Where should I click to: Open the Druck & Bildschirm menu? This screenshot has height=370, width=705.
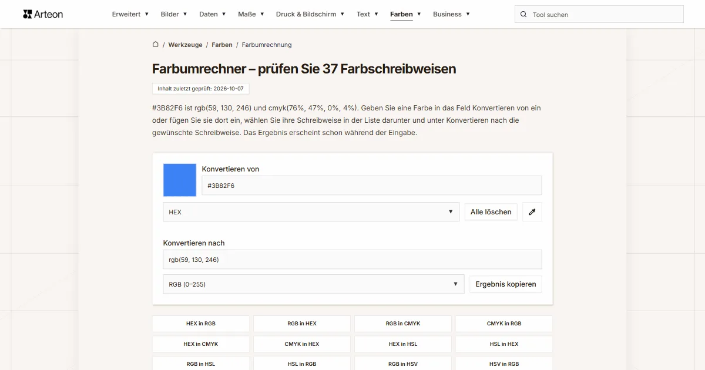310,14
